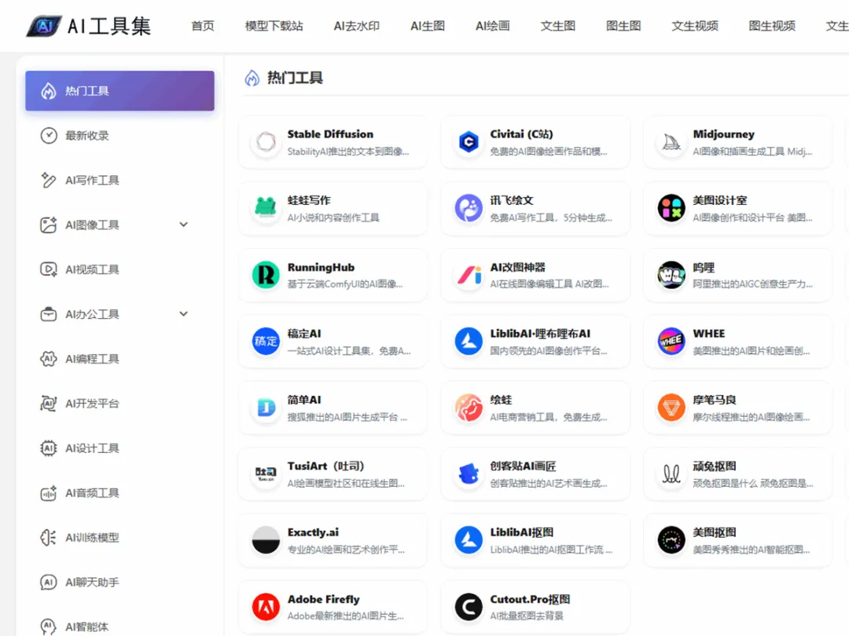Open AI编程工具 sidebar category
The width and height of the screenshot is (849, 636).
click(119, 359)
